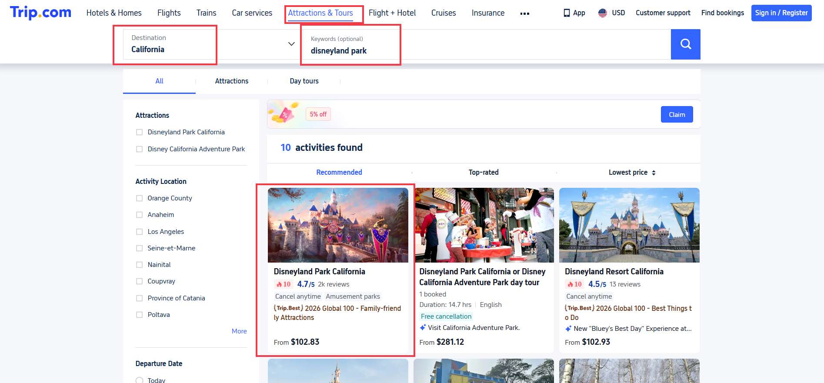Tick the Orange County location checkbox

139,198
